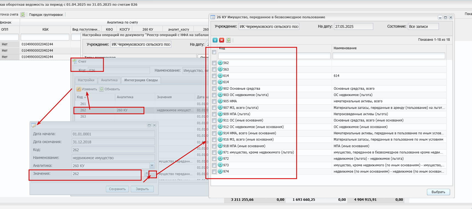Click the round arrow icon for 905 НМА
Screen dimensions: 472x209
[x=220, y=101]
